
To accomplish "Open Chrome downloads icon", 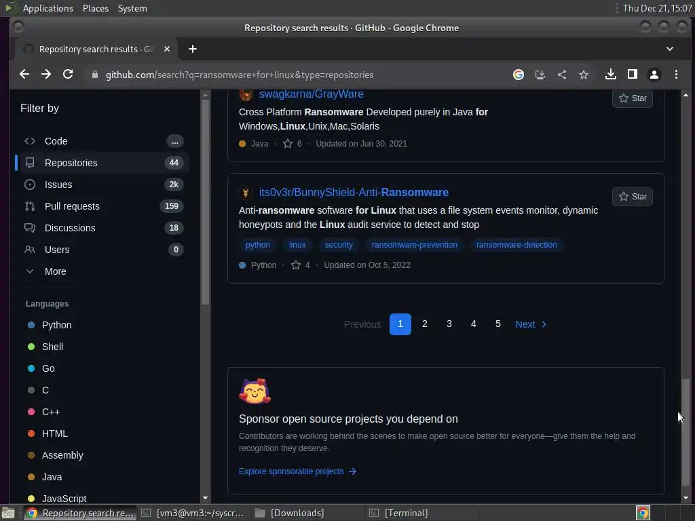I will [x=610, y=75].
